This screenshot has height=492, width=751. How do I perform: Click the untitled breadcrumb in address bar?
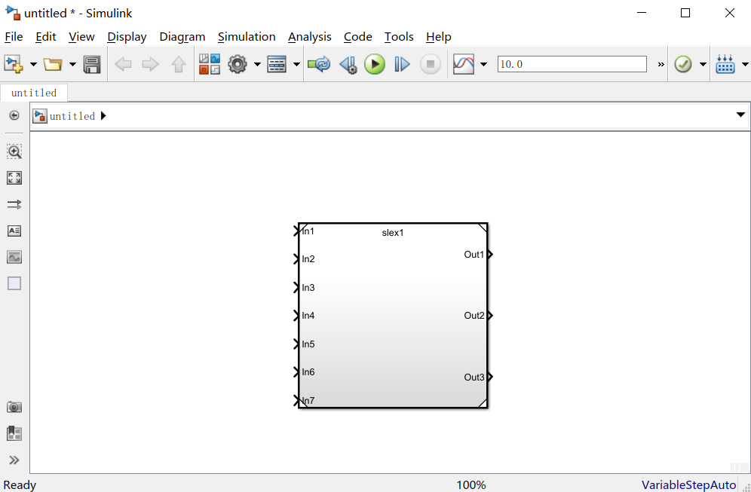[x=72, y=116]
